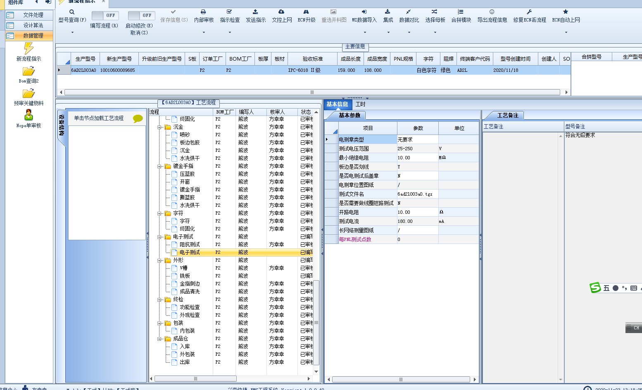The image size is (642, 390).
Task: Click the 每PNL测试点数 parameter row
Action: tap(402, 239)
